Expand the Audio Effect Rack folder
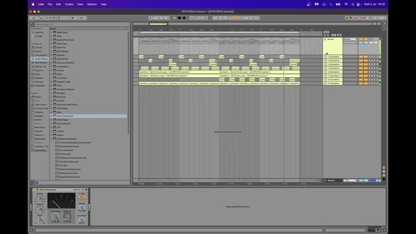 (x=51, y=40)
